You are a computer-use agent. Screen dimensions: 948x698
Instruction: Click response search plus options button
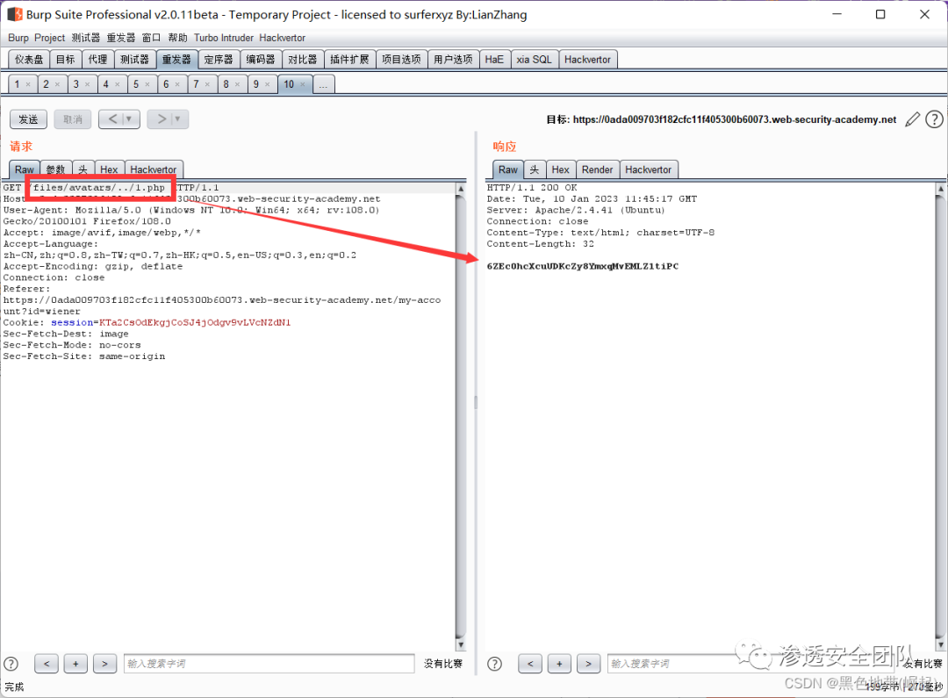[559, 664]
